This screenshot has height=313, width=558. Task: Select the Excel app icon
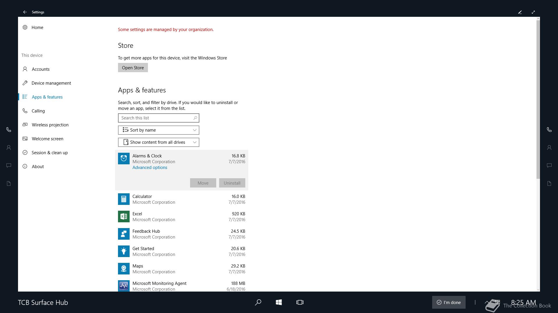pos(124,216)
